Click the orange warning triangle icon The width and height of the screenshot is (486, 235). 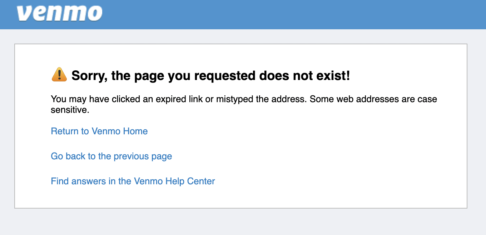59,75
